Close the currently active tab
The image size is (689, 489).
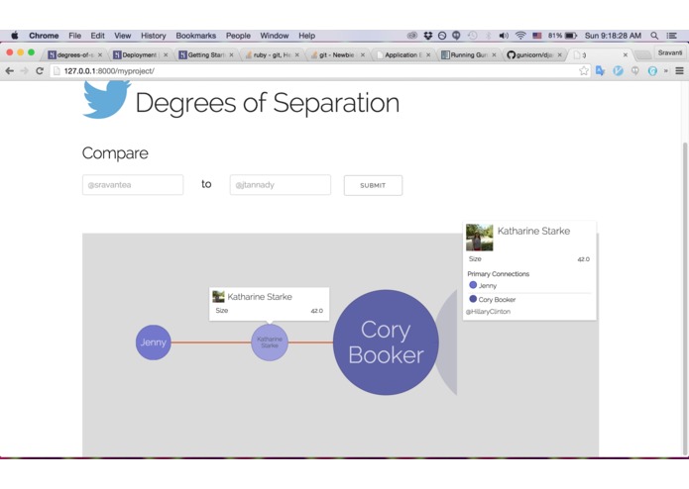pos(626,54)
